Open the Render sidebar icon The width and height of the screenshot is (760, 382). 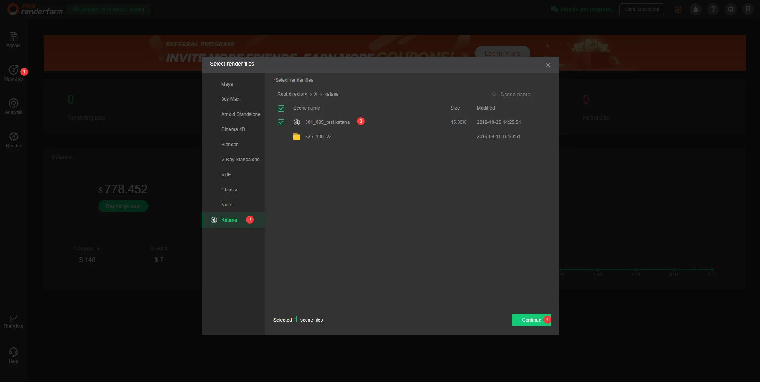14,140
